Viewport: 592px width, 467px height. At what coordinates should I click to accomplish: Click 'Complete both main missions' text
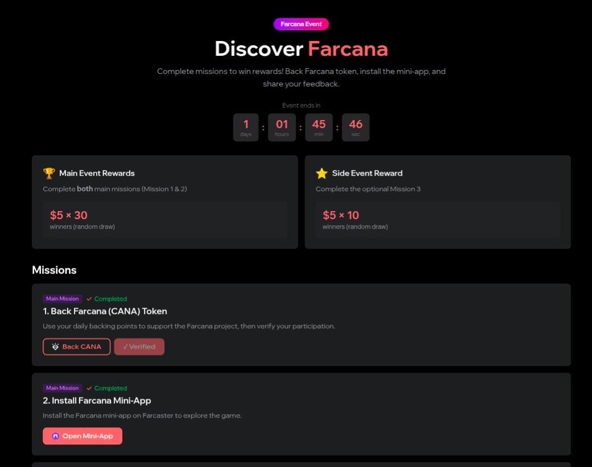[115, 189]
